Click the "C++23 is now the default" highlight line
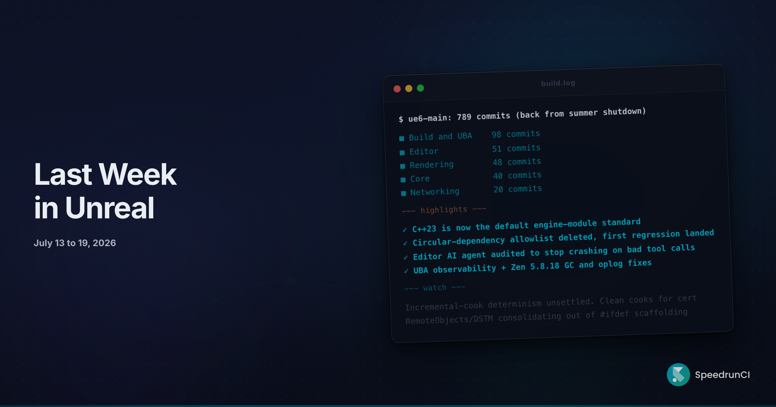This screenshot has width=776, height=407. coord(526,225)
